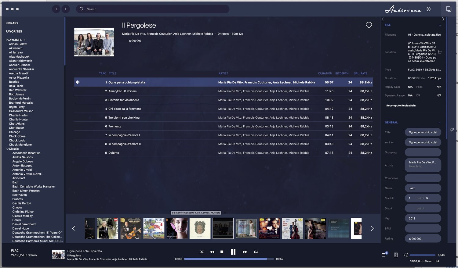The image size is (458, 268).
Task: Click the now-playing speaker icon on track 1
Action: [78, 82]
